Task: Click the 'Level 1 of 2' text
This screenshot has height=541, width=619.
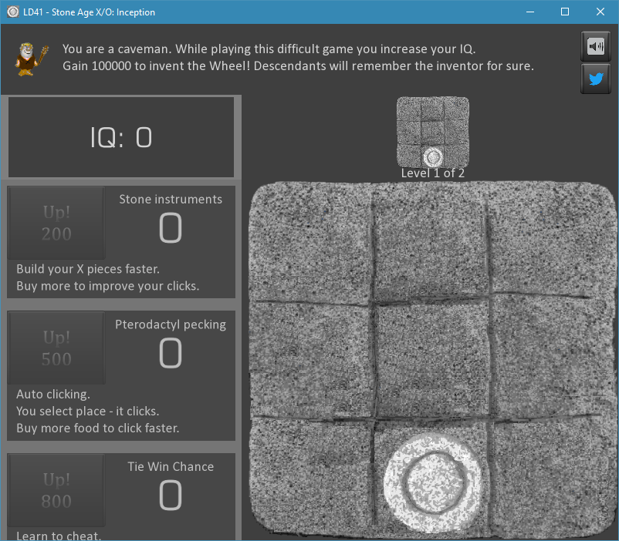Action: coord(433,173)
